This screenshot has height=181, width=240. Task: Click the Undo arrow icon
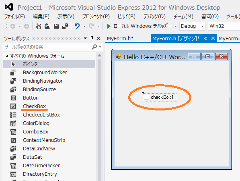tap(77, 26)
